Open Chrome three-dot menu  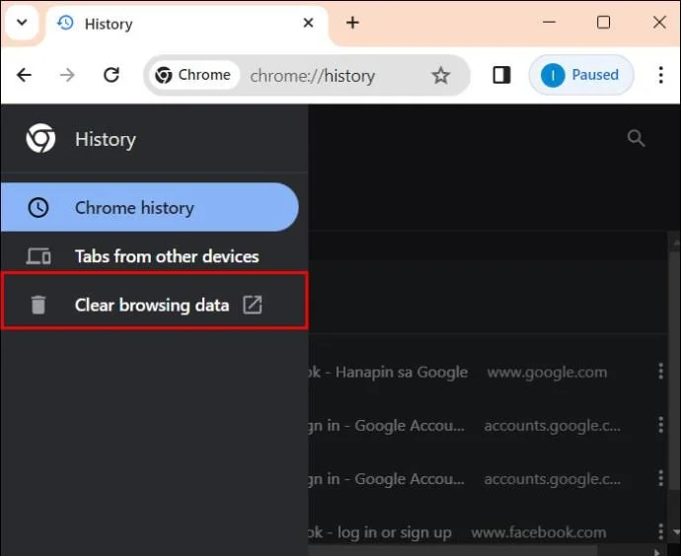(660, 75)
